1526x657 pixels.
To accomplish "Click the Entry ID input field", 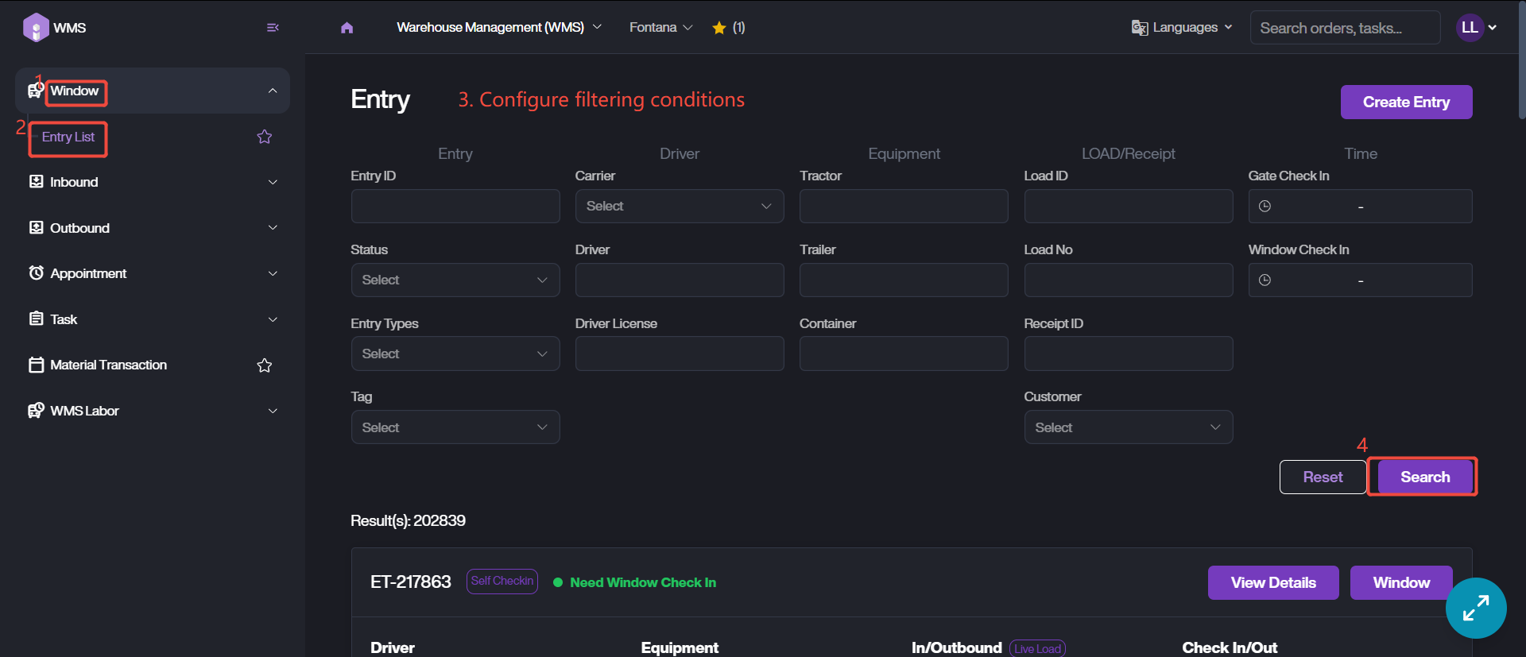I will click(x=455, y=207).
